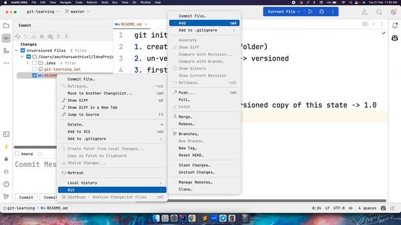
Task: Open Finder from the Dock
Action: pyautogui.click(x=156, y=218)
